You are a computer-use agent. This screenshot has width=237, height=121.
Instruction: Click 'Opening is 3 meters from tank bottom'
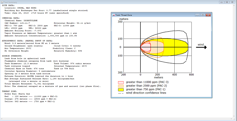27,74
